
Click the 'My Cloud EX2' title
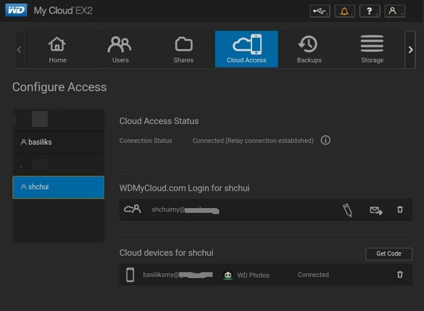tap(63, 11)
